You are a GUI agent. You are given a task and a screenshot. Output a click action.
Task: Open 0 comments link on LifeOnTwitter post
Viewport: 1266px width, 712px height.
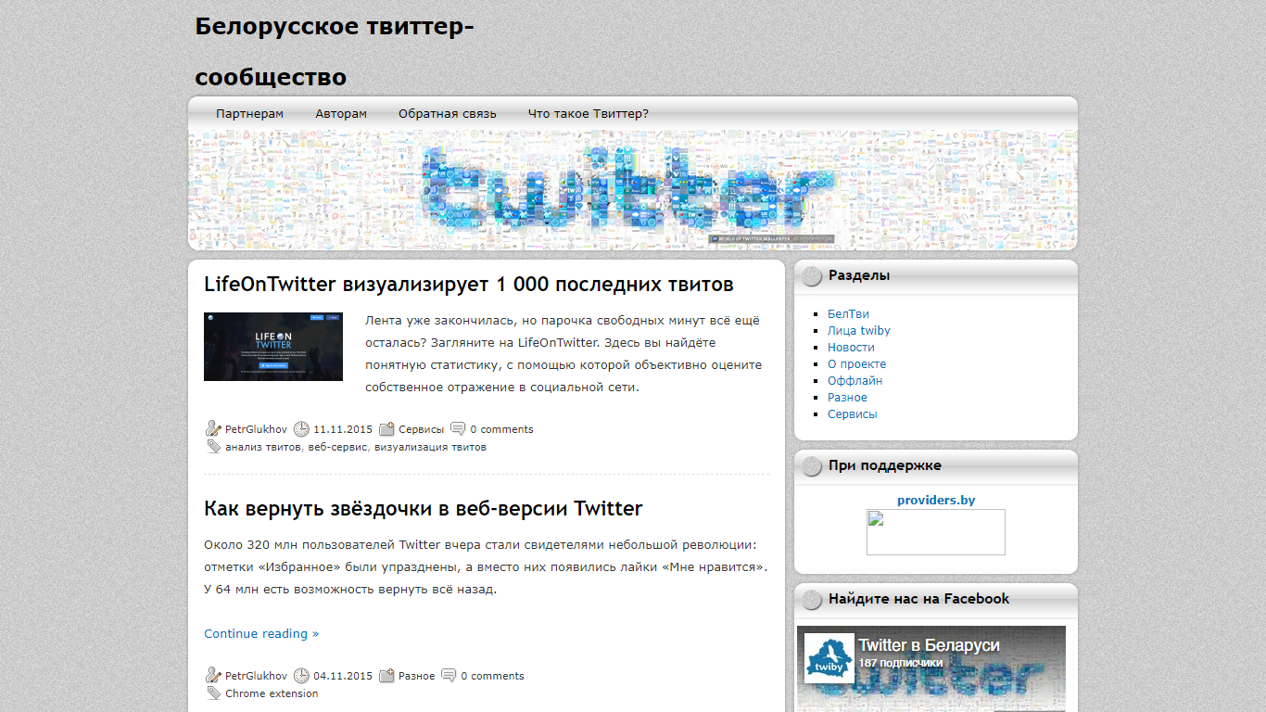[x=501, y=429]
